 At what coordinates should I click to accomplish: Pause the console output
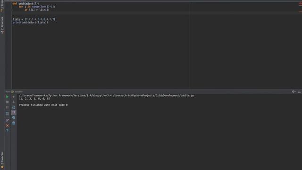[8, 107]
